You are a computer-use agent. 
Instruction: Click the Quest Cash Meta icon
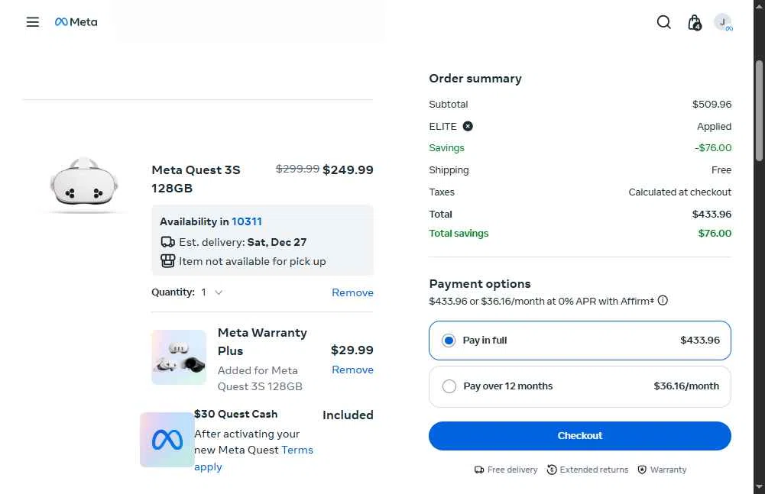click(x=167, y=440)
